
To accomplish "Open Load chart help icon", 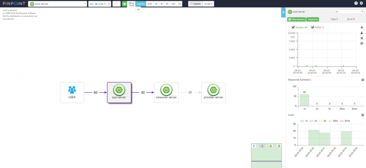I will click(x=363, y=115).
